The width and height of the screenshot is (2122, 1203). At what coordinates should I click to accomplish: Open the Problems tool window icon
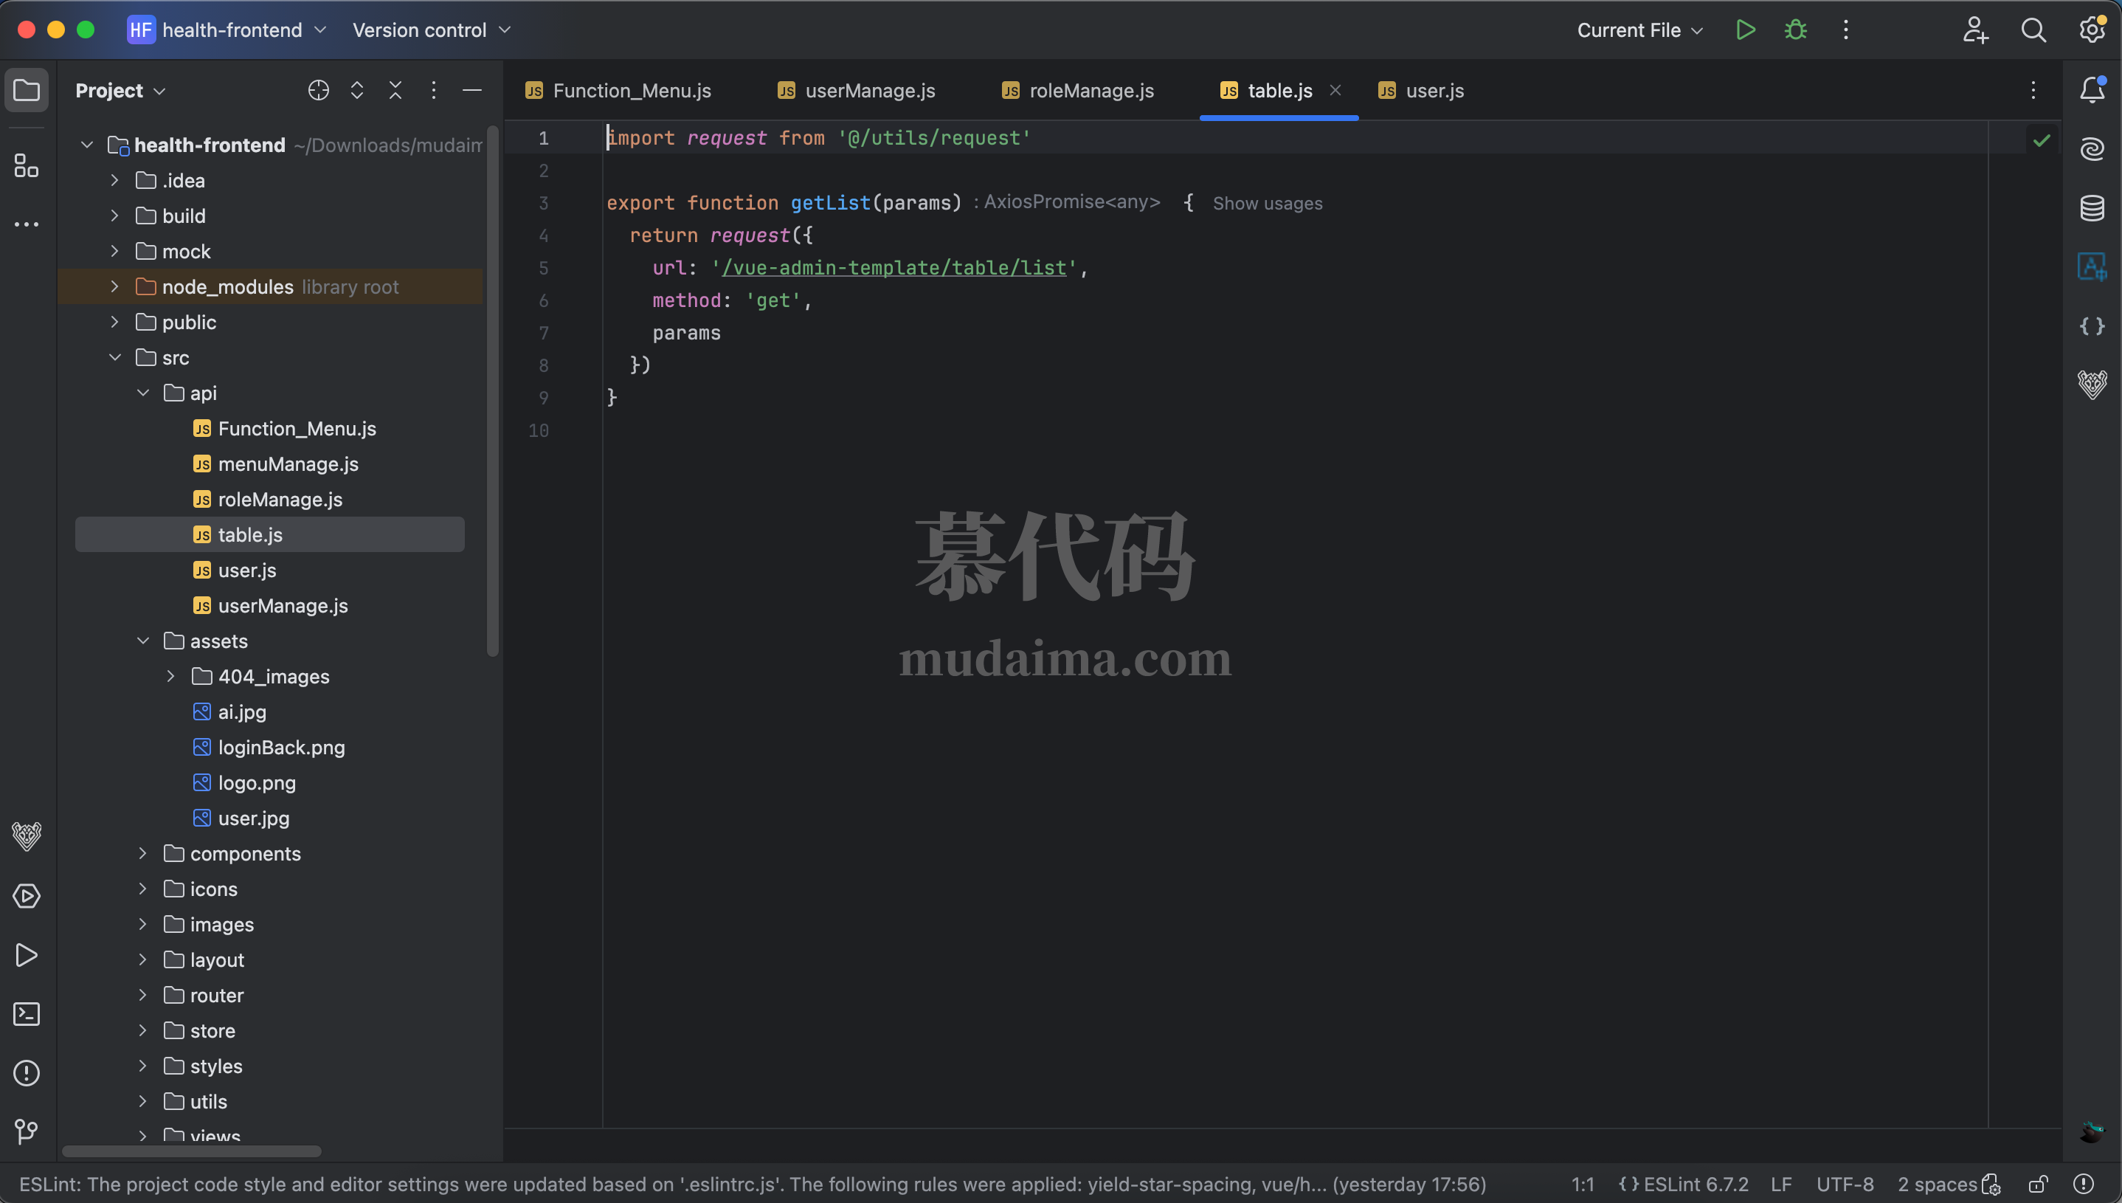point(27,1072)
